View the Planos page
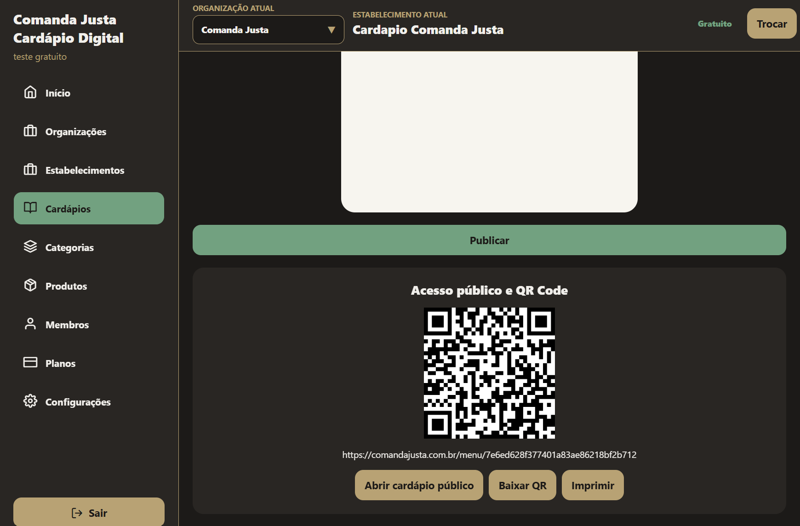The height and width of the screenshot is (526, 800). pos(89,363)
